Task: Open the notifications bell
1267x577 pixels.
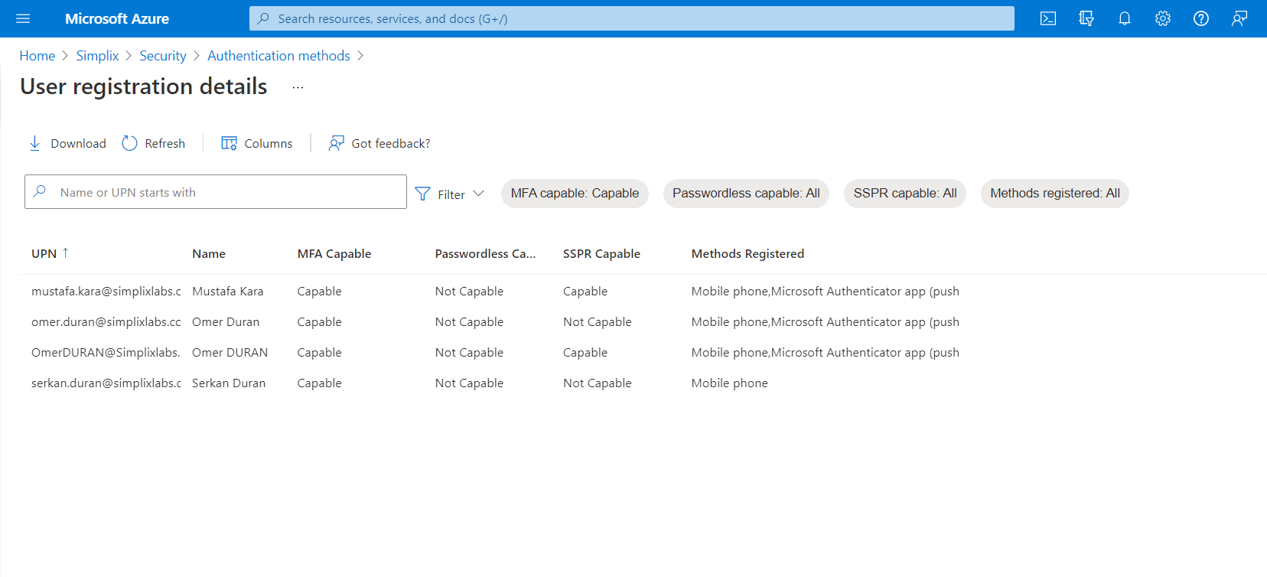Action: [x=1125, y=18]
